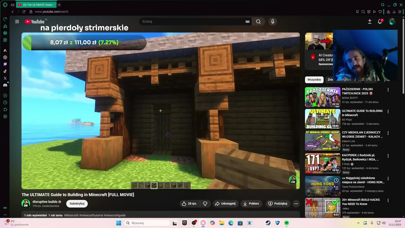
Task: Like the video with 28 tys. likes
Action: coord(189,204)
